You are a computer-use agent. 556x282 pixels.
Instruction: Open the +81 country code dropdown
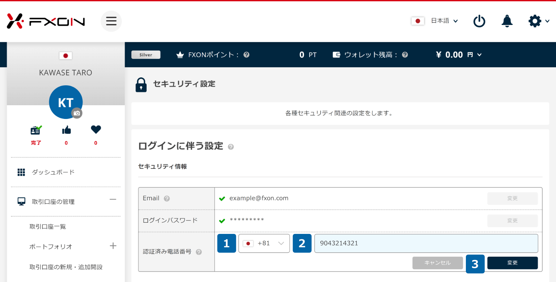click(x=264, y=243)
